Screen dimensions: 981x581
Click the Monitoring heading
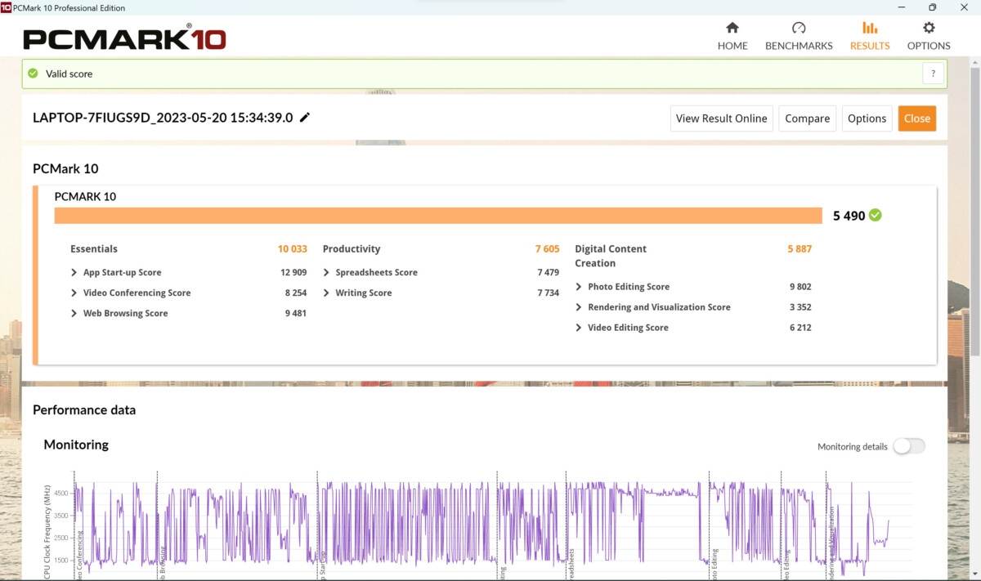pyautogui.click(x=76, y=445)
